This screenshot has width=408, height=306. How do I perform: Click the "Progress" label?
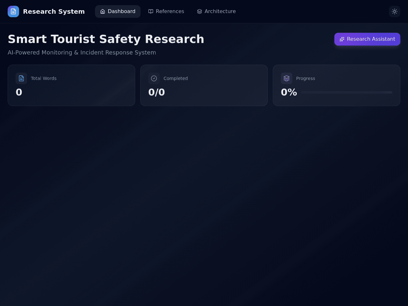click(x=306, y=78)
